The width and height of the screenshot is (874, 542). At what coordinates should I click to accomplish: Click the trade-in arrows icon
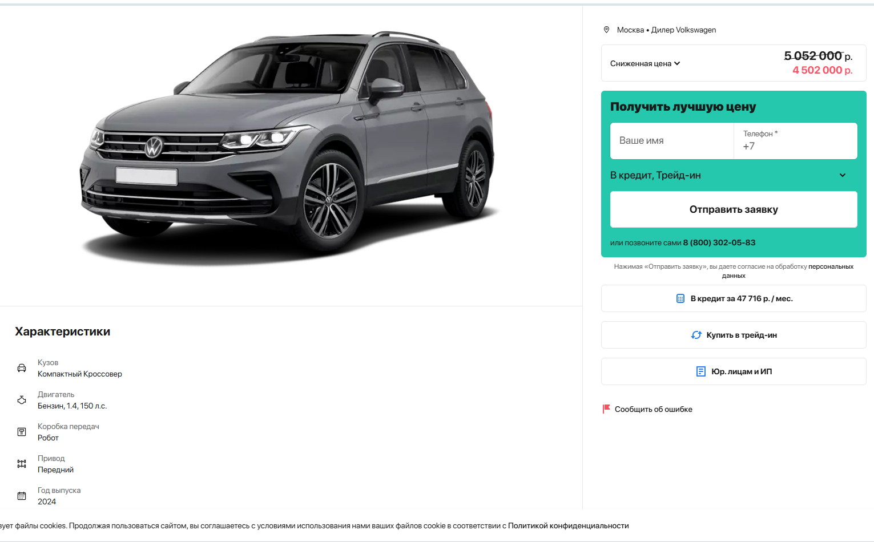pos(696,335)
